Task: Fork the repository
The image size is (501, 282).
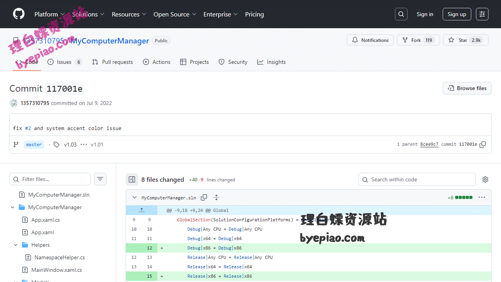Action: click(418, 40)
